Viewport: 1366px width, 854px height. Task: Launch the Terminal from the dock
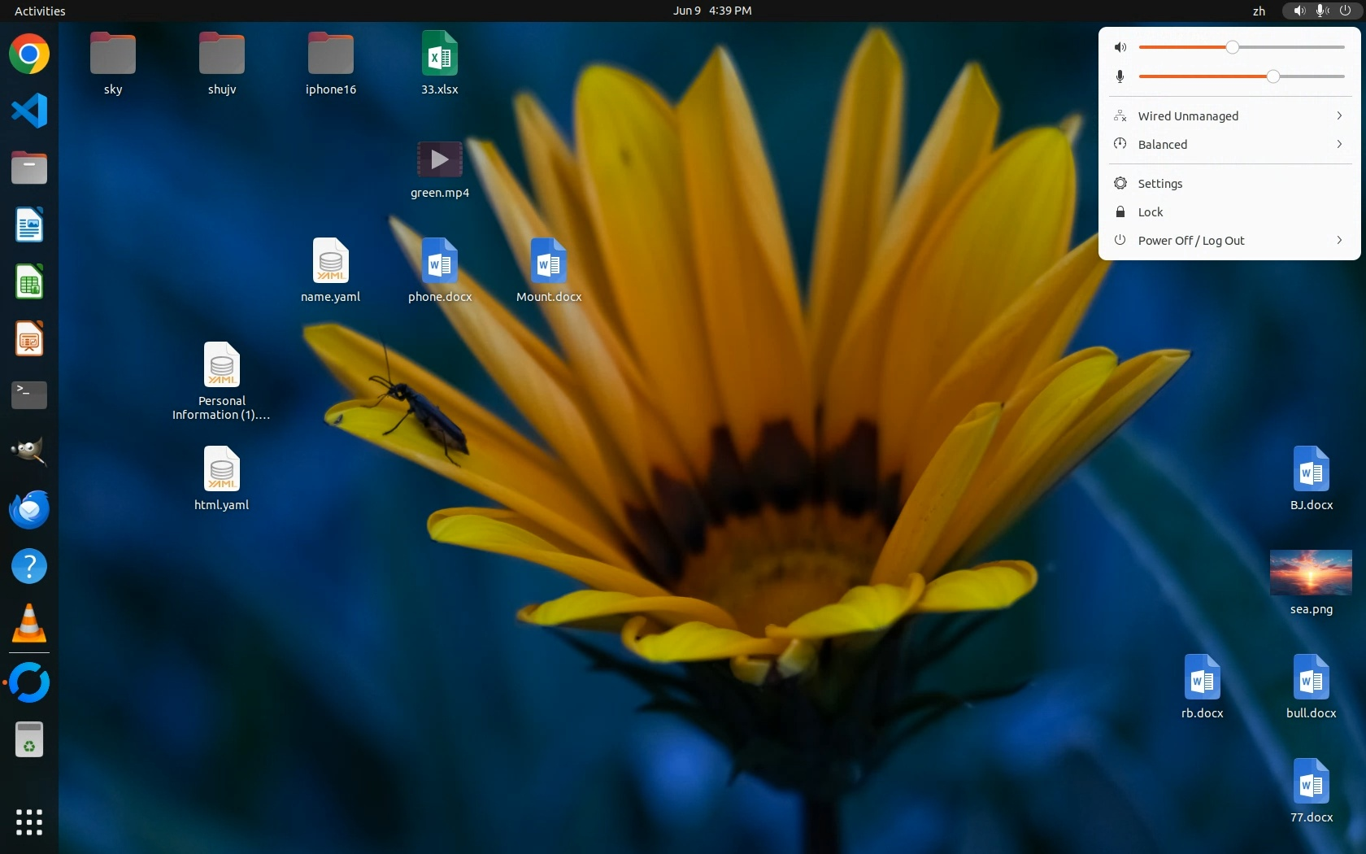tap(29, 395)
